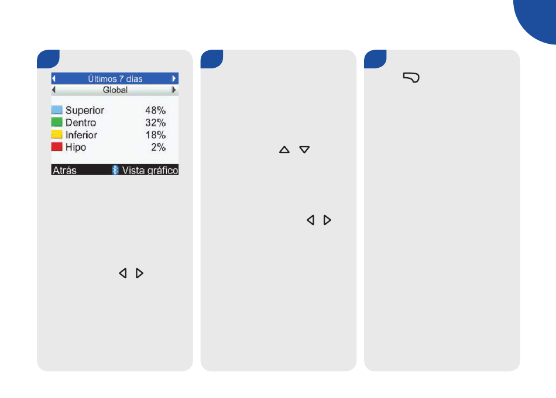Click the right triangle icon in middle panel

(327, 220)
